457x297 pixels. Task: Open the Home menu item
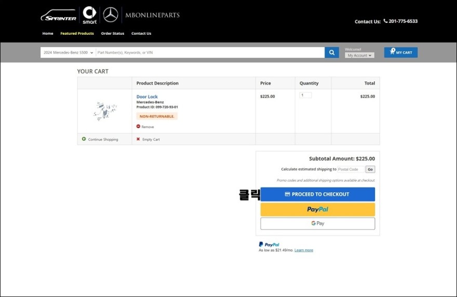(48, 34)
